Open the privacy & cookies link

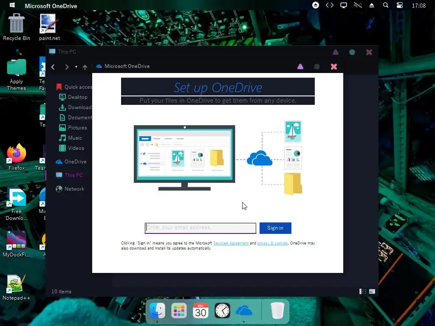click(273, 243)
